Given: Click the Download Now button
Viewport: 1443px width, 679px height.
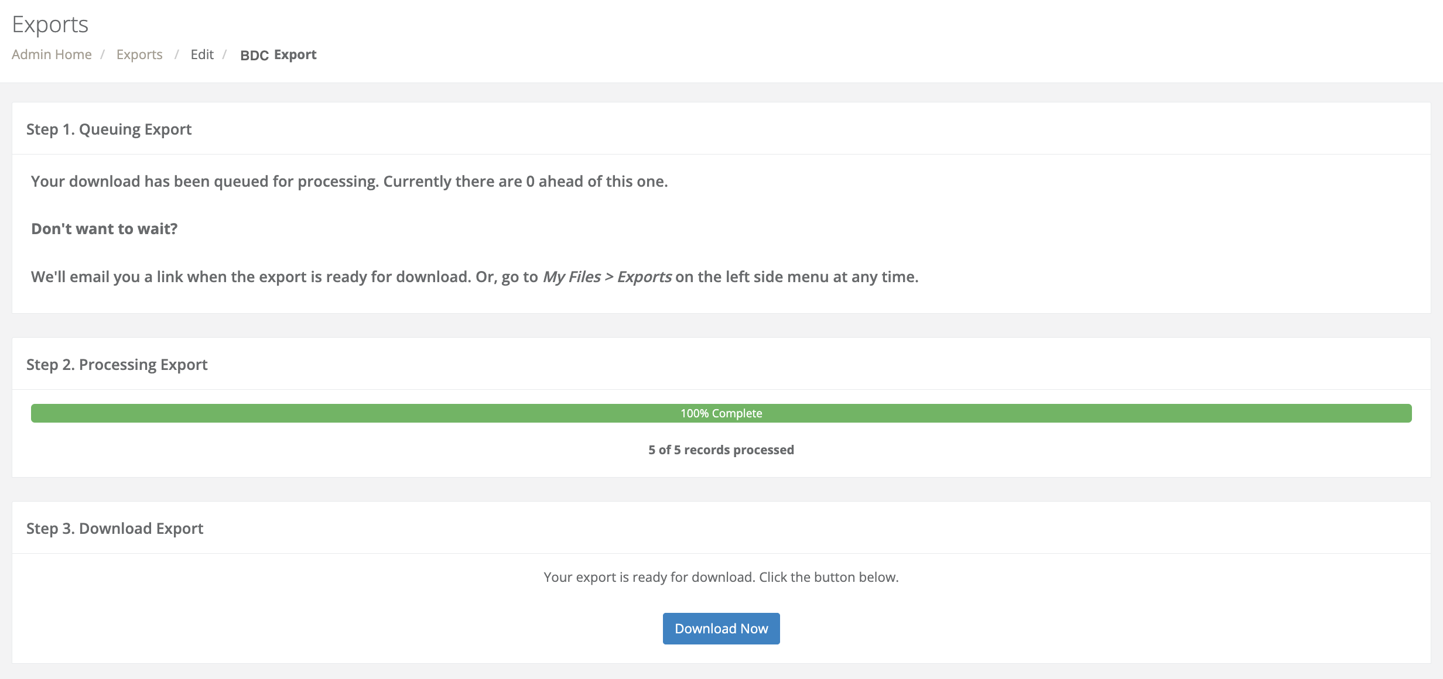Looking at the screenshot, I should coord(721,628).
